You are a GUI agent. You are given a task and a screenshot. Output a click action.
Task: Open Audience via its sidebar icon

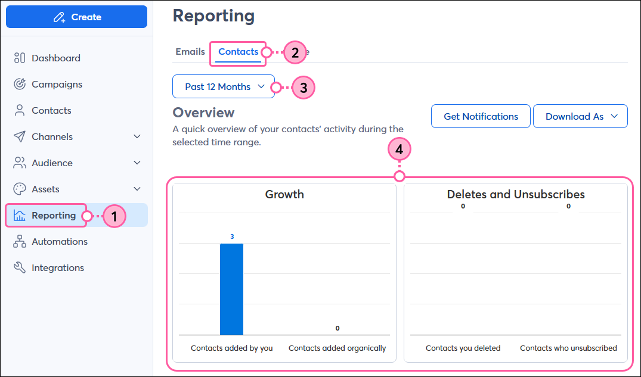pyautogui.click(x=18, y=163)
